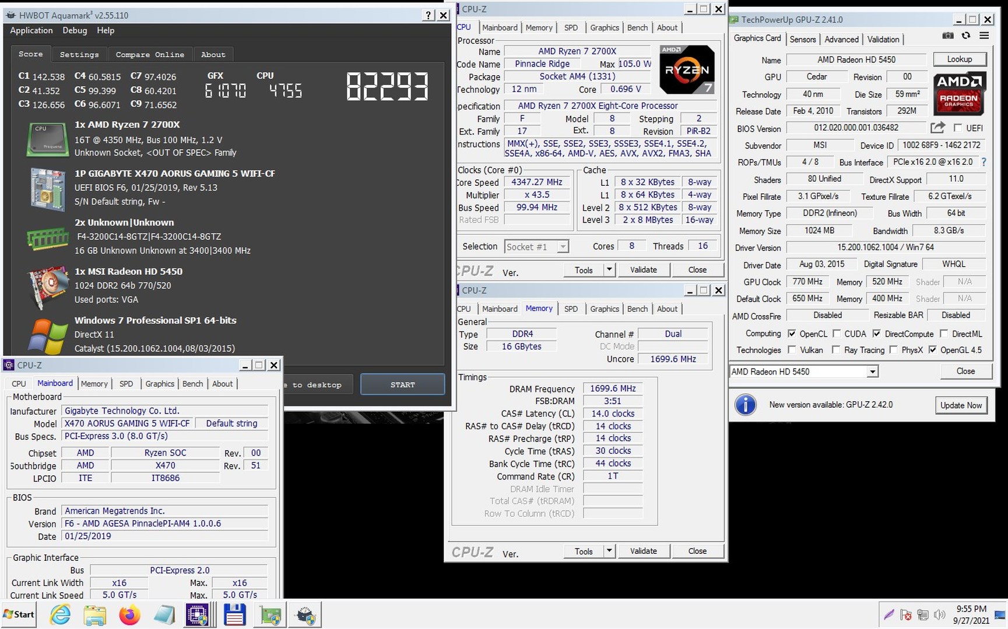Click Bus Interface question mark help icon
Image resolution: width=1008 pixels, height=629 pixels.
click(984, 162)
